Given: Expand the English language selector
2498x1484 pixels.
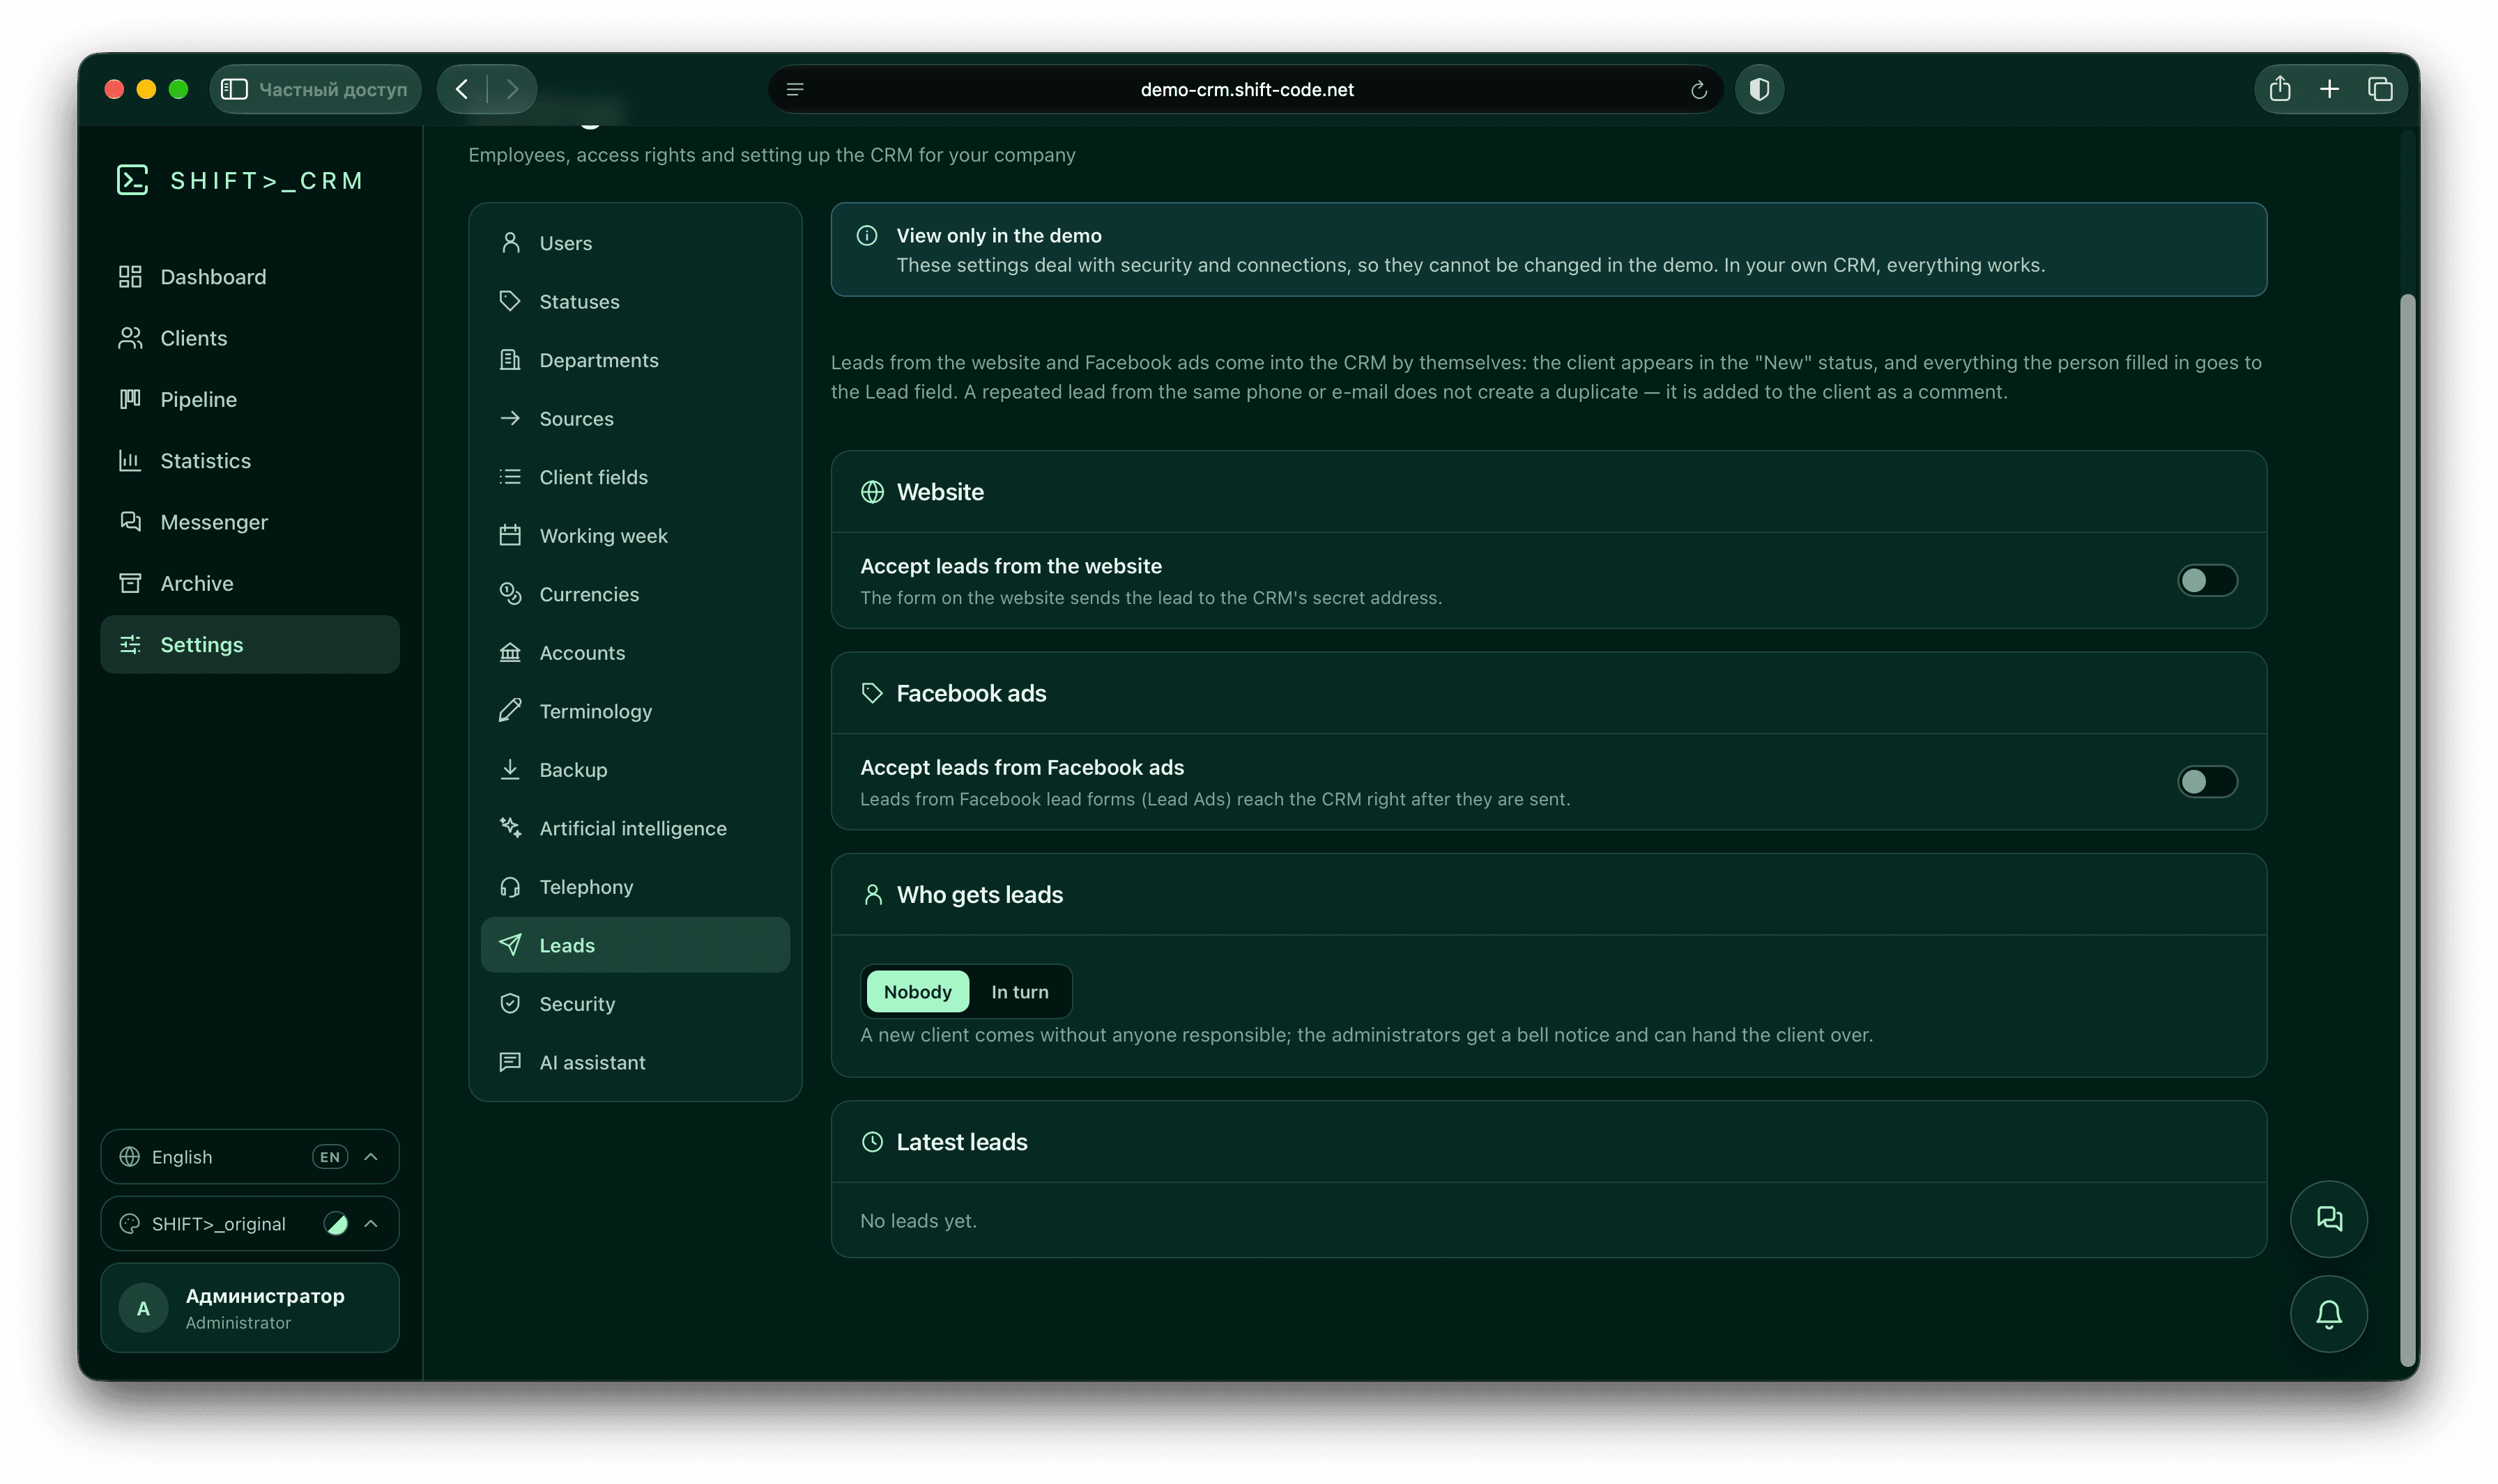Looking at the screenshot, I should (x=250, y=1157).
